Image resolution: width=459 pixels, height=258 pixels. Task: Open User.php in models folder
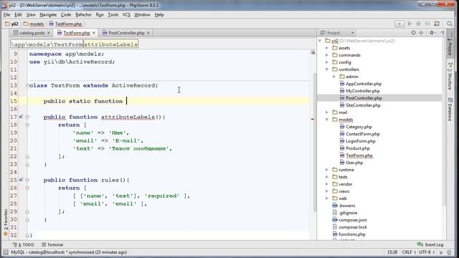(351, 163)
